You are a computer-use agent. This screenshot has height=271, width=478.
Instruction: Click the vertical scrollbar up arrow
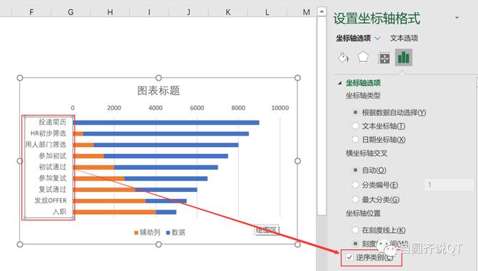point(322,12)
